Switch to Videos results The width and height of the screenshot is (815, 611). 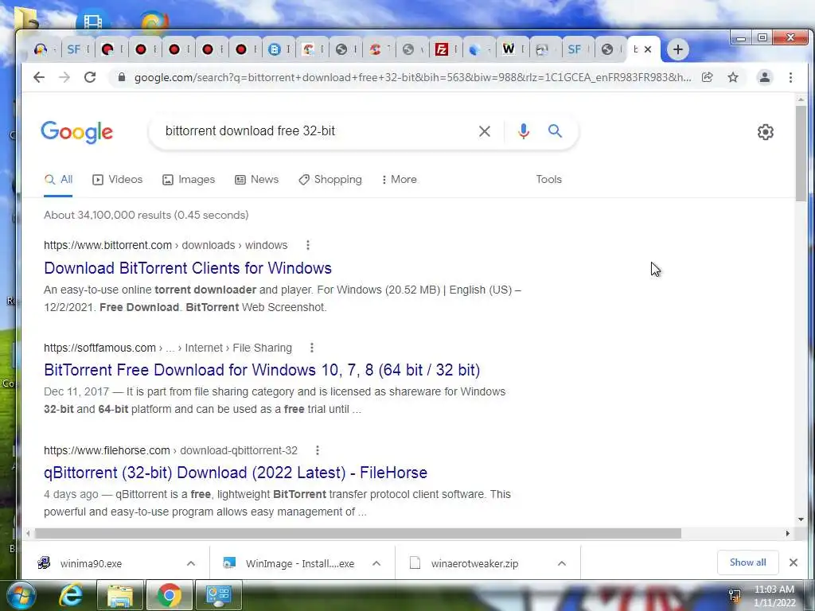coord(118,179)
